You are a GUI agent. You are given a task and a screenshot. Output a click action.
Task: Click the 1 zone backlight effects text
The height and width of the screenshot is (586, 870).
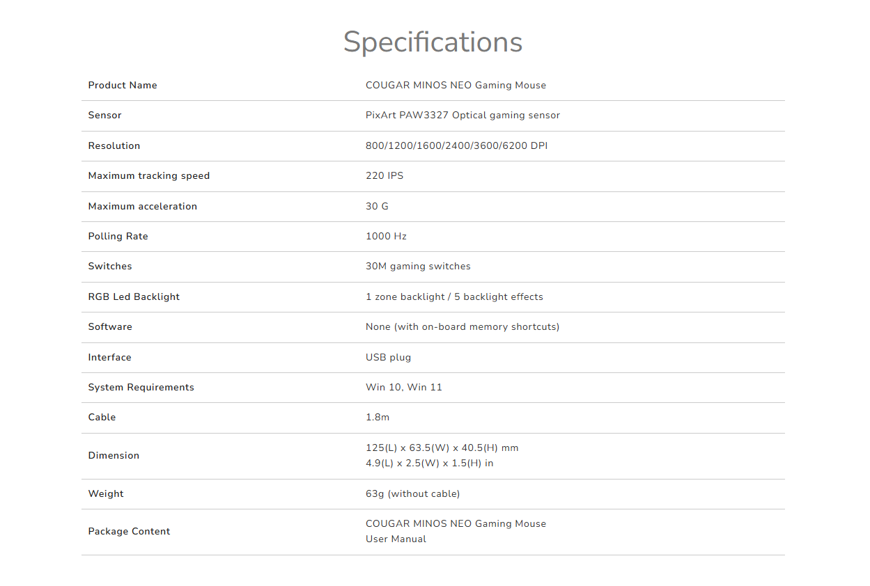click(454, 297)
